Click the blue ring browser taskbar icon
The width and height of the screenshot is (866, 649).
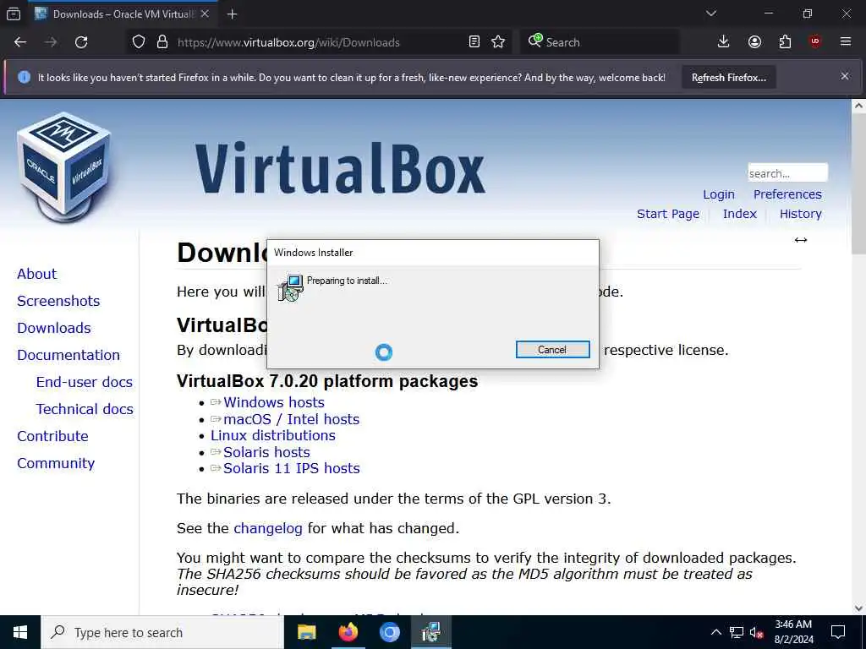point(389,632)
